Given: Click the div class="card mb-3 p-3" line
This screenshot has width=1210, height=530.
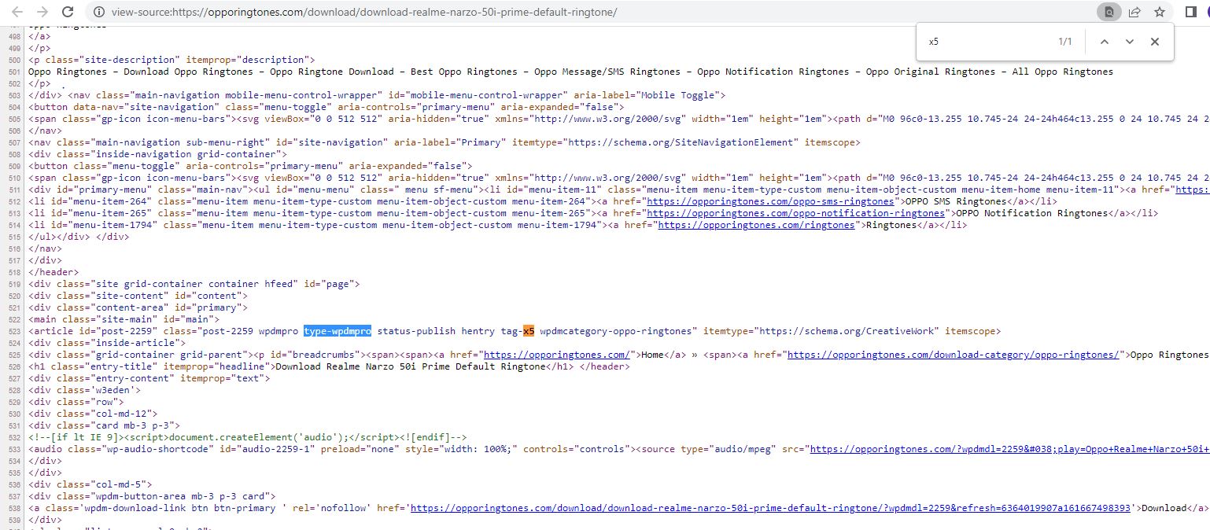Looking at the screenshot, I should [105, 425].
